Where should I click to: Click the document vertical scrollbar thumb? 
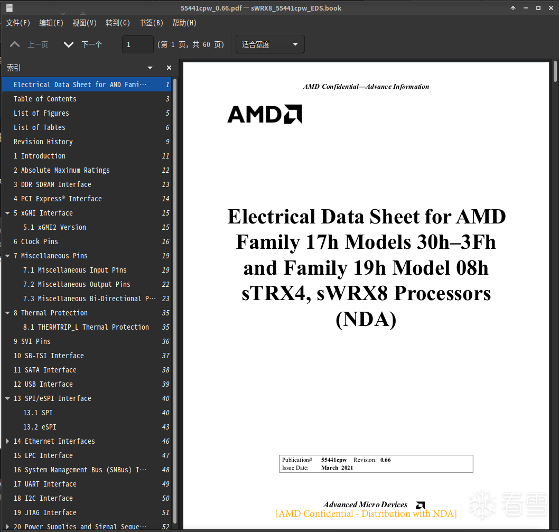tap(555, 71)
